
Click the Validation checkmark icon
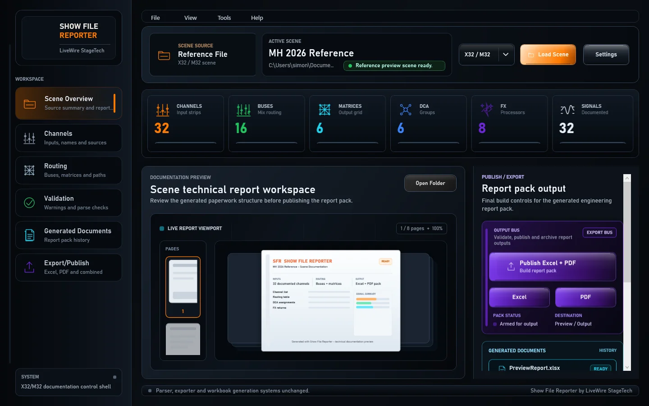(x=29, y=203)
